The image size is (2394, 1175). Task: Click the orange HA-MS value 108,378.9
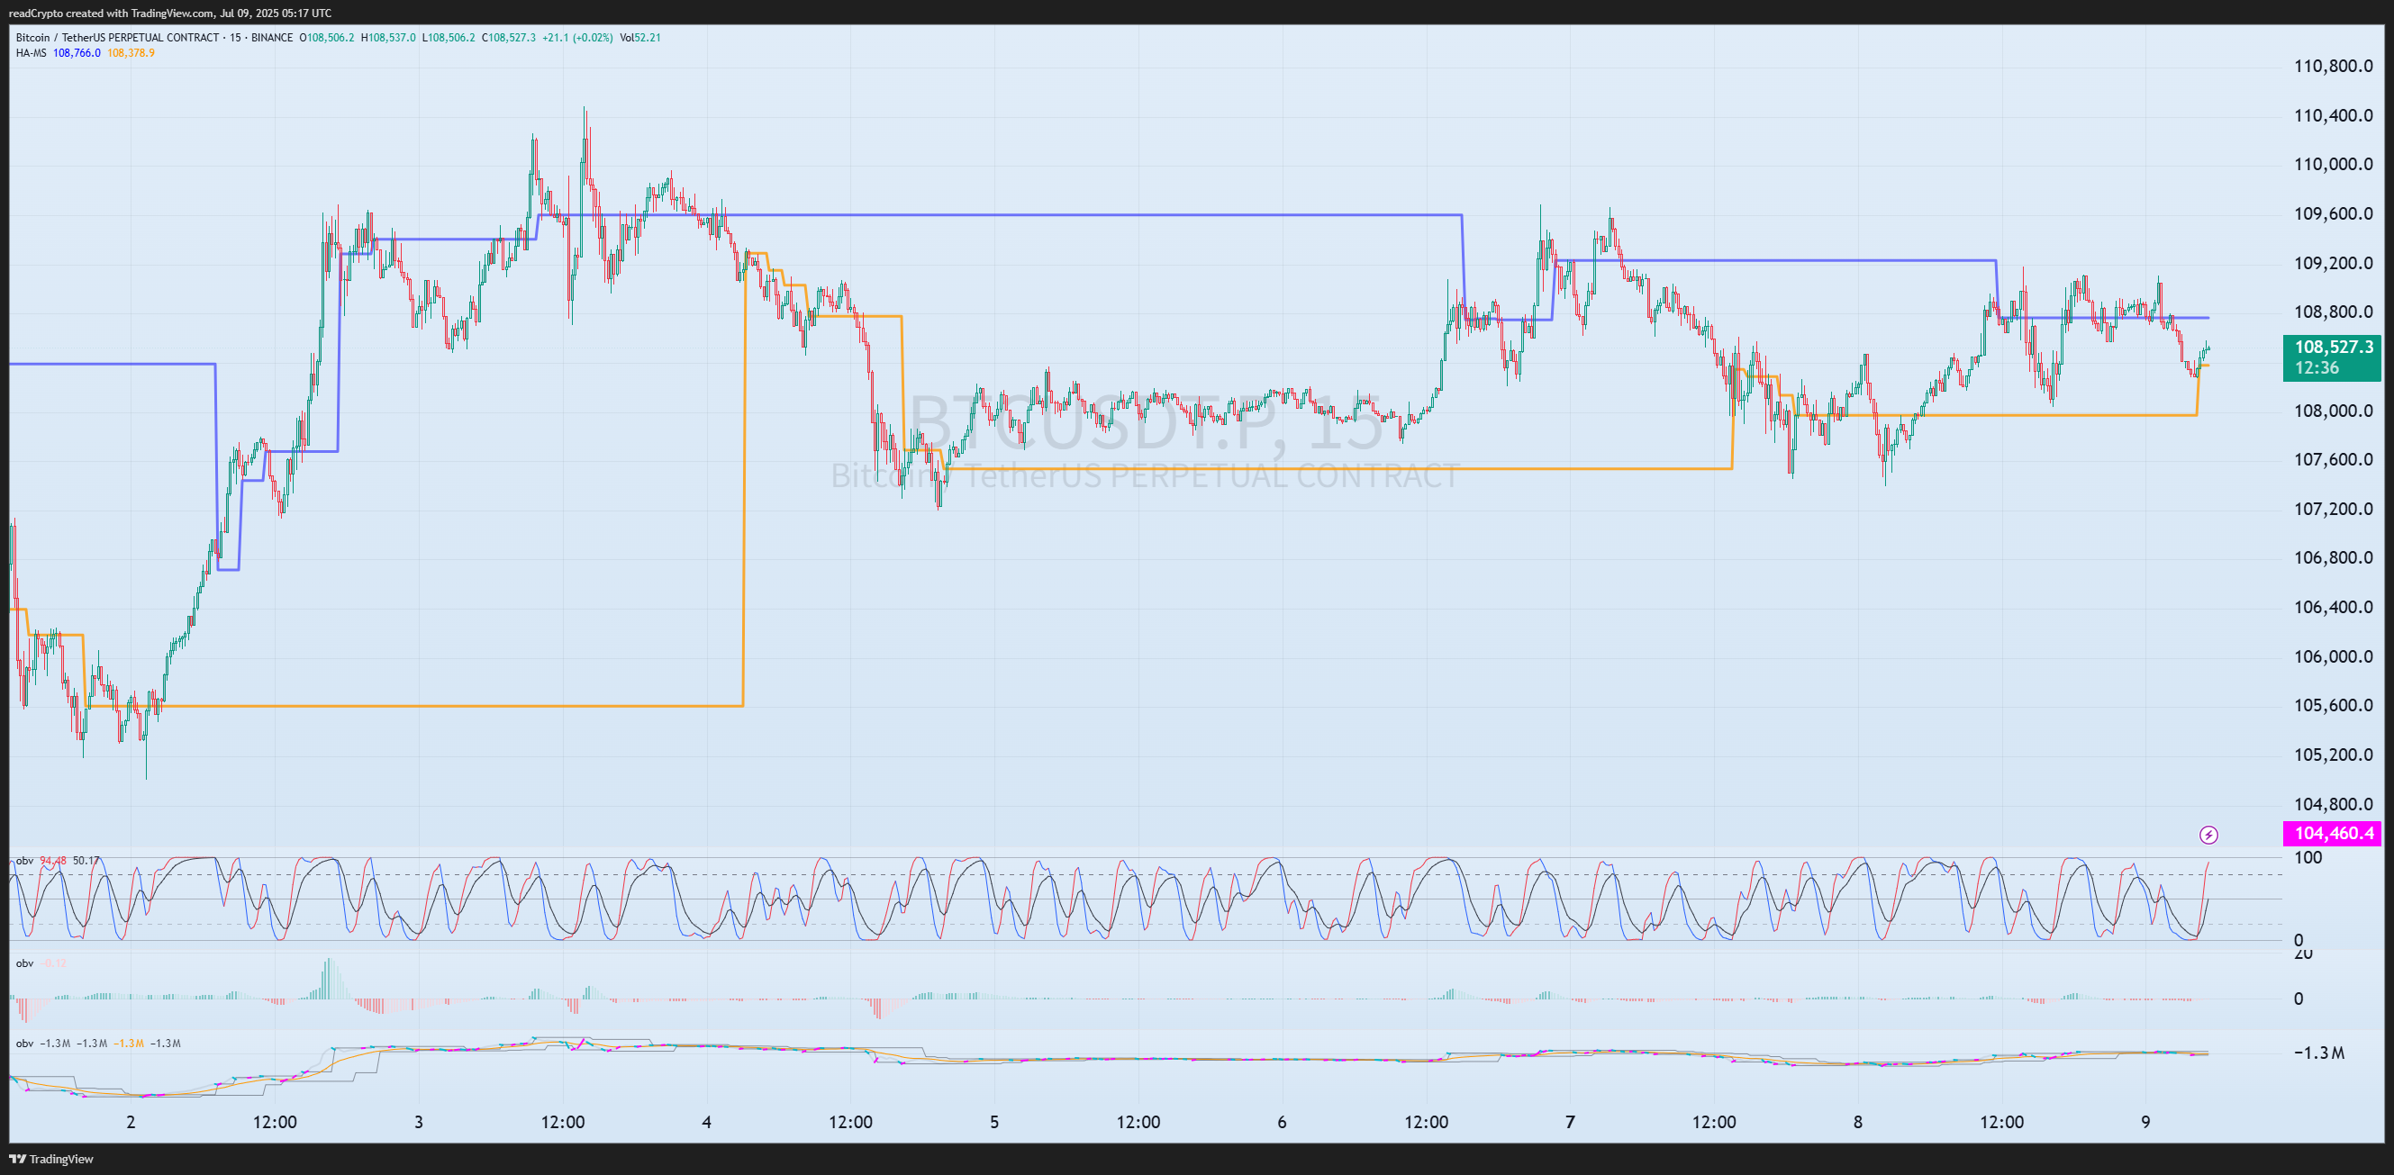coord(130,53)
